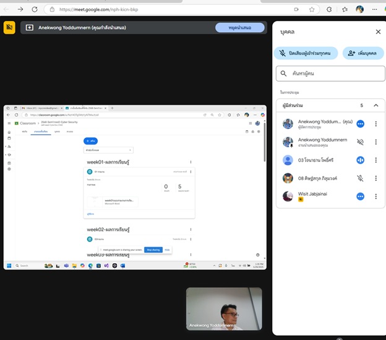Open week02 topic three-dot menu
Image resolution: width=386 pixels, height=340 pixels.
pyautogui.click(x=191, y=230)
